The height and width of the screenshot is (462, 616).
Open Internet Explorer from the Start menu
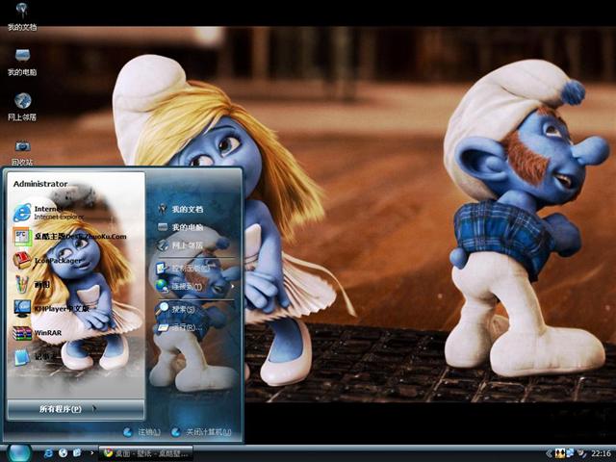48,212
